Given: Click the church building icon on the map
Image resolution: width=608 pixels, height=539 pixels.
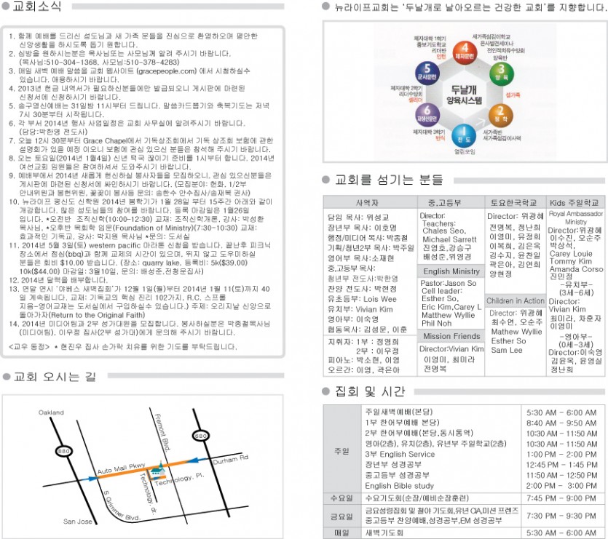Looking at the screenshot, I should (x=157, y=468).
